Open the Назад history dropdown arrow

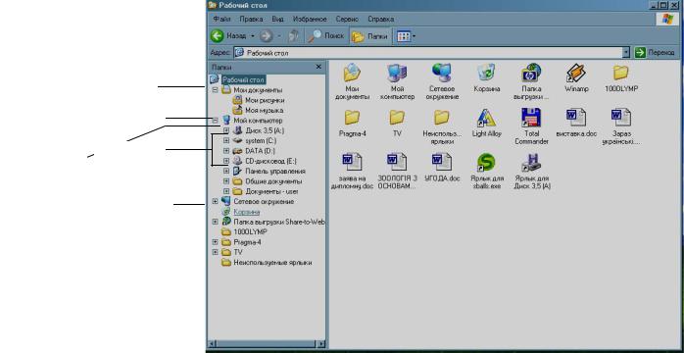click(x=252, y=36)
